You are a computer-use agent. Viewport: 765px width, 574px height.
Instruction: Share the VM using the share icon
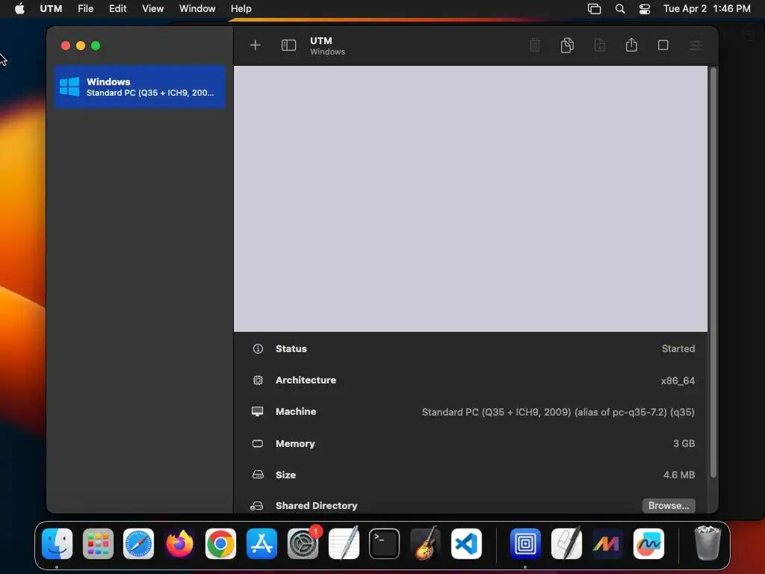coord(631,45)
